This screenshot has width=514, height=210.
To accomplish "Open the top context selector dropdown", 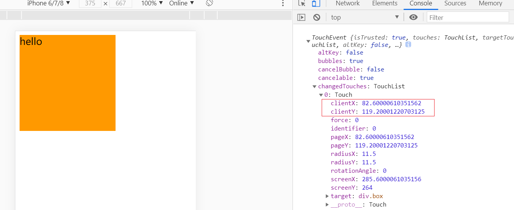I will click(x=365, y=17).
